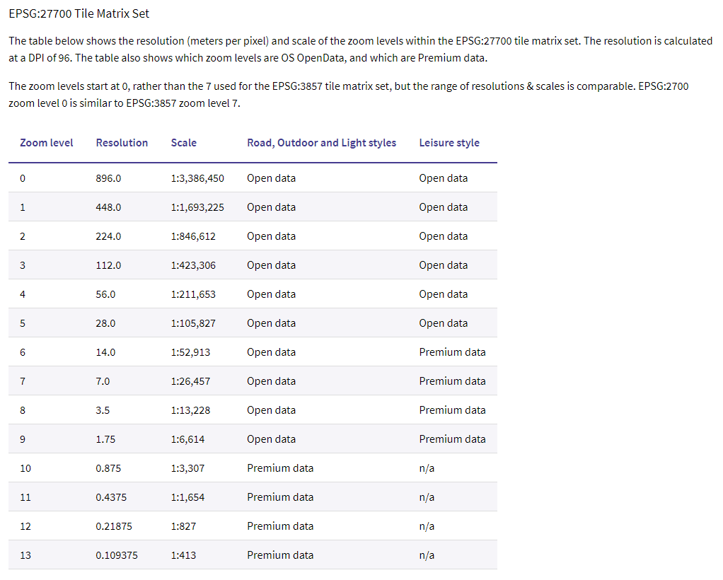
Task: Click resolution value 28.0
Action: click(105, 324)
